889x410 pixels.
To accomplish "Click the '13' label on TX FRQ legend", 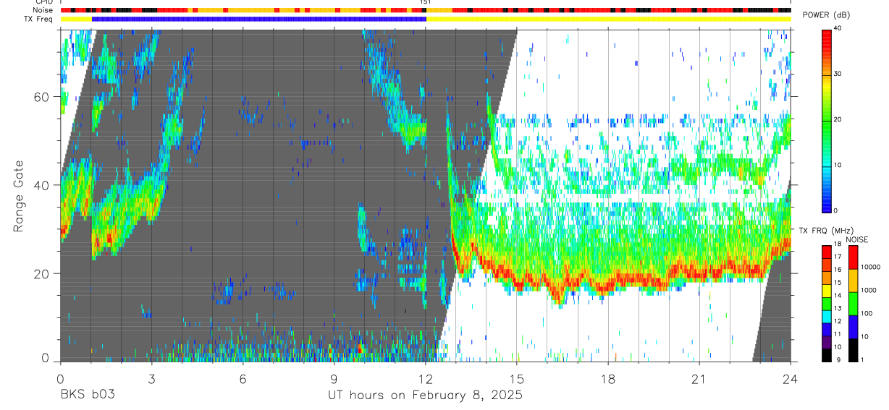I will [838, 308].
